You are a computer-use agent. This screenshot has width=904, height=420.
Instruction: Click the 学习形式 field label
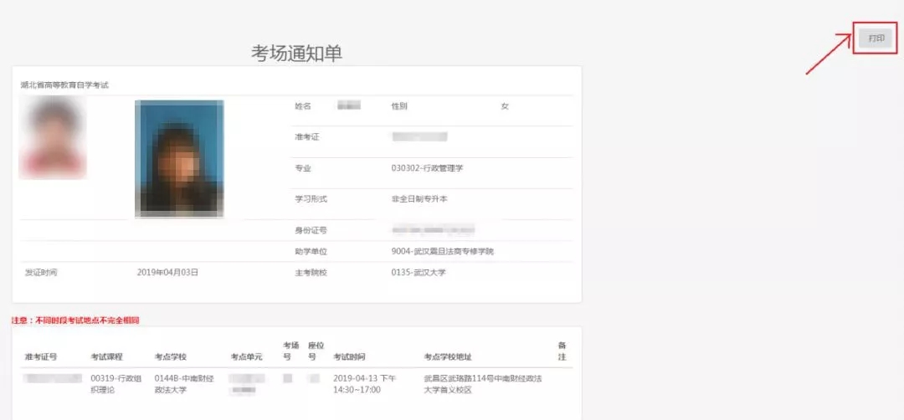(x=311, y=199)
